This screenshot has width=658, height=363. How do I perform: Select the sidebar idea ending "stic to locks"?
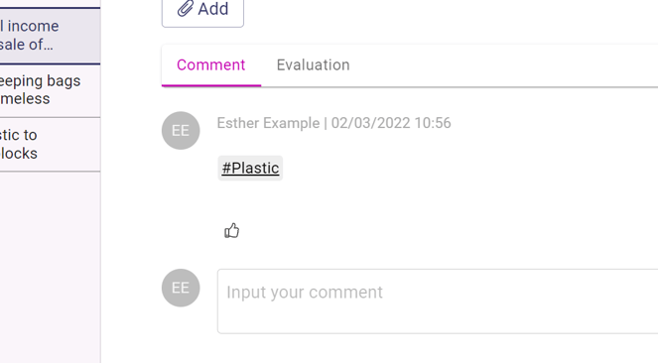click(50, 144)
